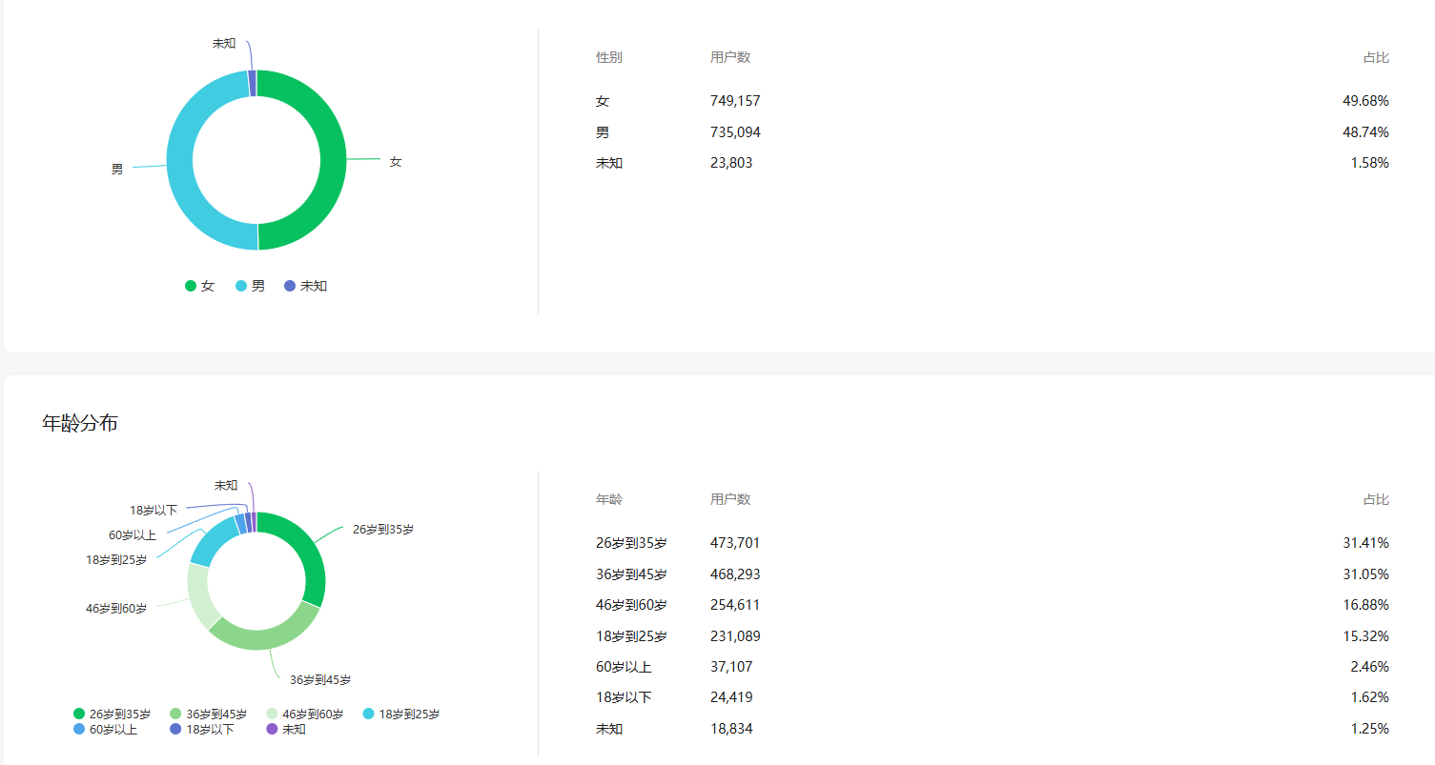Select the 473,701 user count cell
This screenshot has height=765, width=1435.
[x=735, y=543]
